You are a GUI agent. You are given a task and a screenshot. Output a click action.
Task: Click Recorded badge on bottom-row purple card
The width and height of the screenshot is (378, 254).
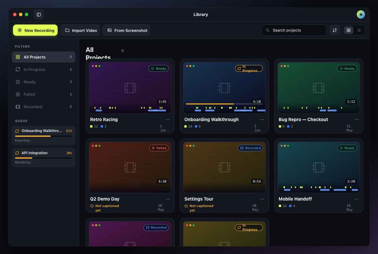[156, 227]
